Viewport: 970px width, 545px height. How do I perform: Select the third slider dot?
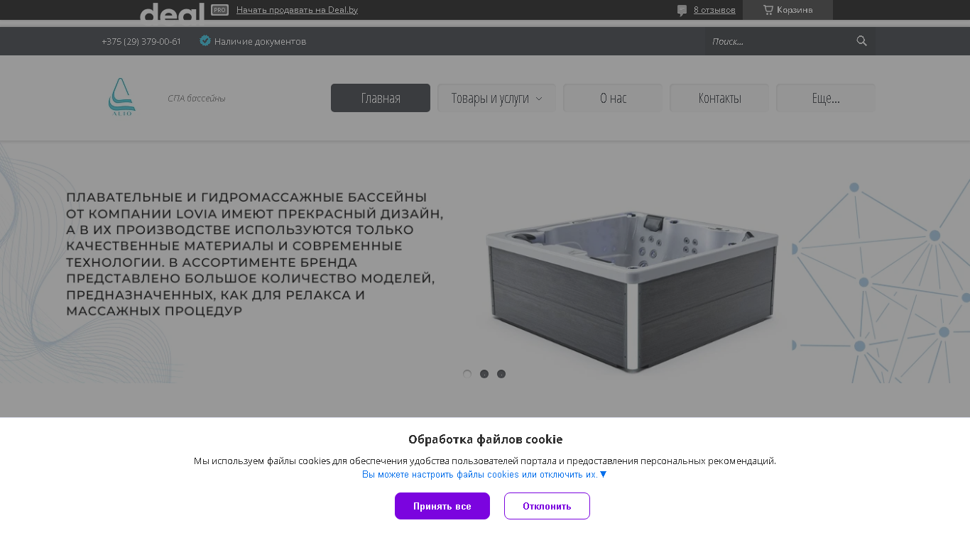point(501,374)
